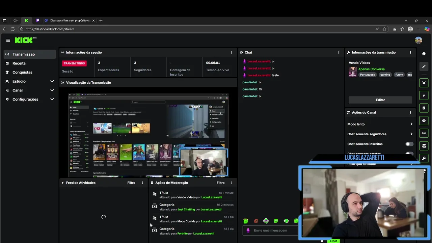This screenshot has height=243, width=432.
Task: Select the note document widget icon in sidebar
Action: pyautogui.click(x=424, y=108)
